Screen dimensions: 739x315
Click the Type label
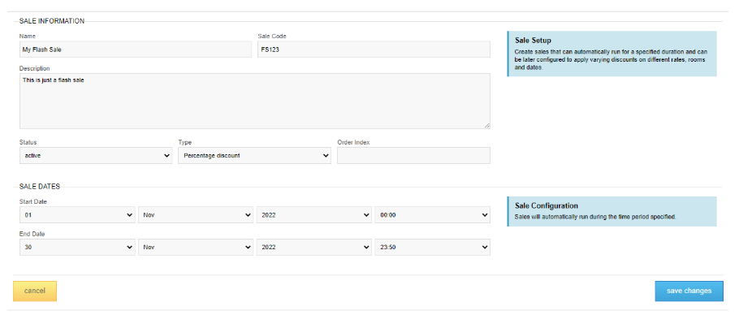(x=185, y=142)
